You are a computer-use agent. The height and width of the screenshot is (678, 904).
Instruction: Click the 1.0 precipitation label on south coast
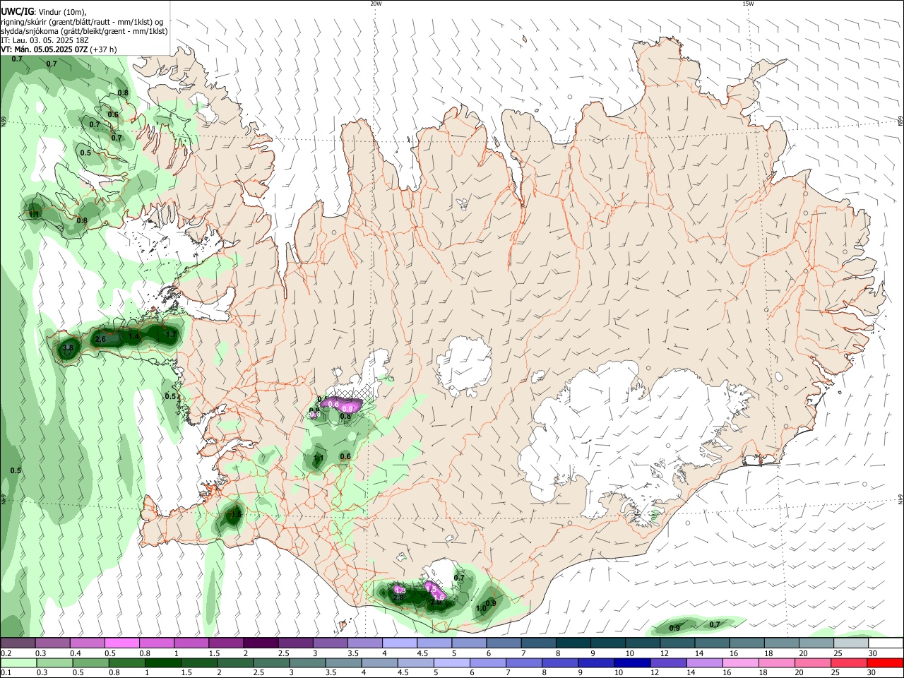pyautogui.click(x=482, y=608)
